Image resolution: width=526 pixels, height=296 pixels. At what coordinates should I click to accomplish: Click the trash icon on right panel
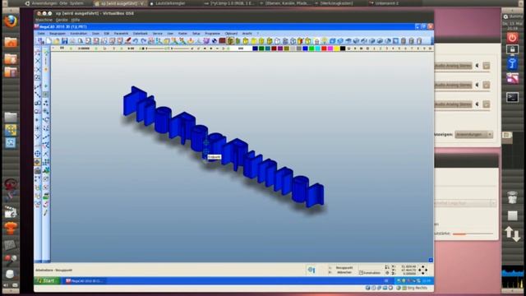(x=512, y=197)
